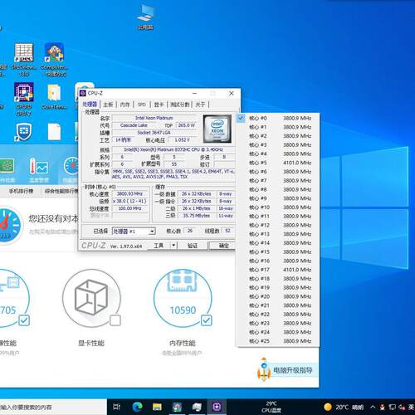Select the memory chip 10590 score icon
This screenshot has width=415, height=415.
tap(183, 298)
